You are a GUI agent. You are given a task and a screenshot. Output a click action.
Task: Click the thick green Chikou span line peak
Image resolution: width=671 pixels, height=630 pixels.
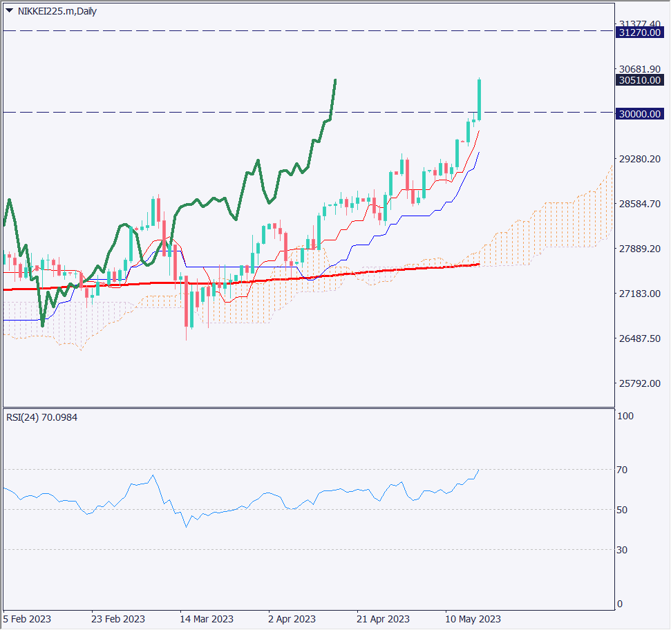pyautogui.click(x=335, y=81)
